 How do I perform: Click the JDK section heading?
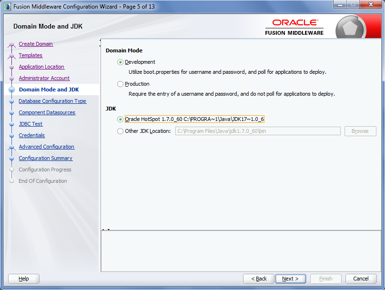point(111,109)
